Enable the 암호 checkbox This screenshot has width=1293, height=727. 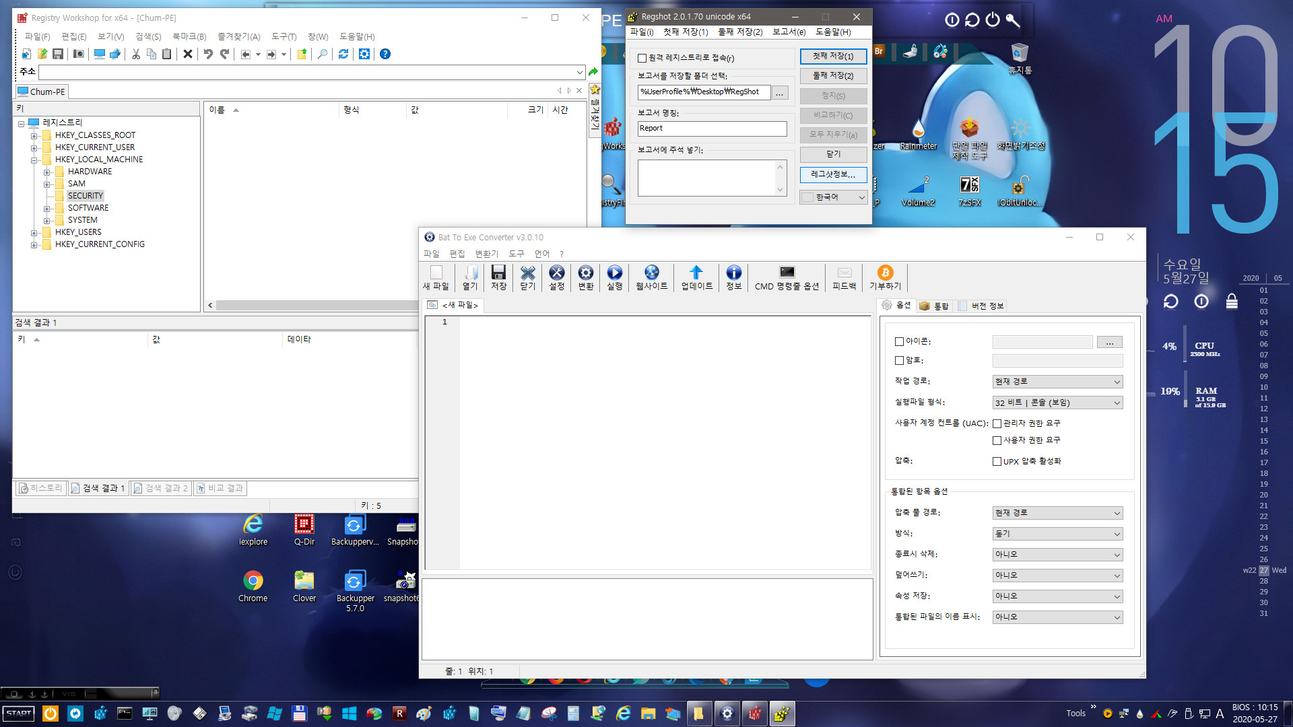899,361
